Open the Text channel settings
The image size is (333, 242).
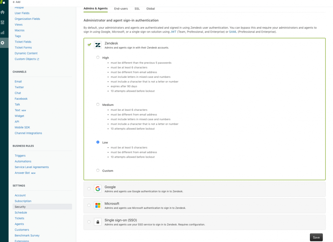pyautogui.click(x=18, y=110)
